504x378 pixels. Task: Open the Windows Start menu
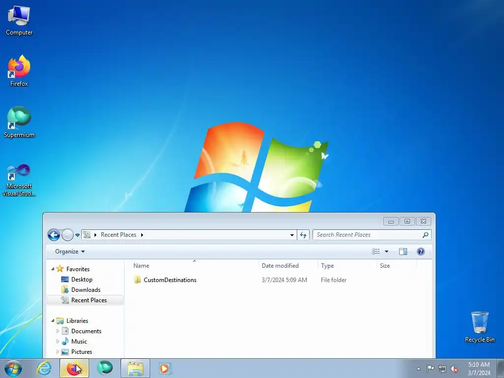(13, 368)
